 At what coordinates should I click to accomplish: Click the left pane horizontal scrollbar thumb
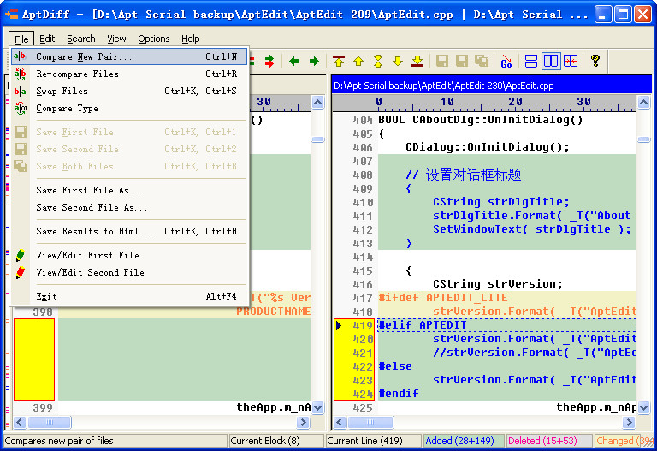point(50,423)
